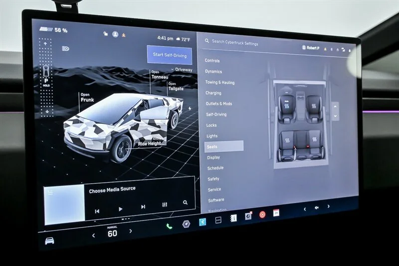Shift to Reverse with the down arrow
This screenshot has width=399, height=266.
tap(47, 111)
